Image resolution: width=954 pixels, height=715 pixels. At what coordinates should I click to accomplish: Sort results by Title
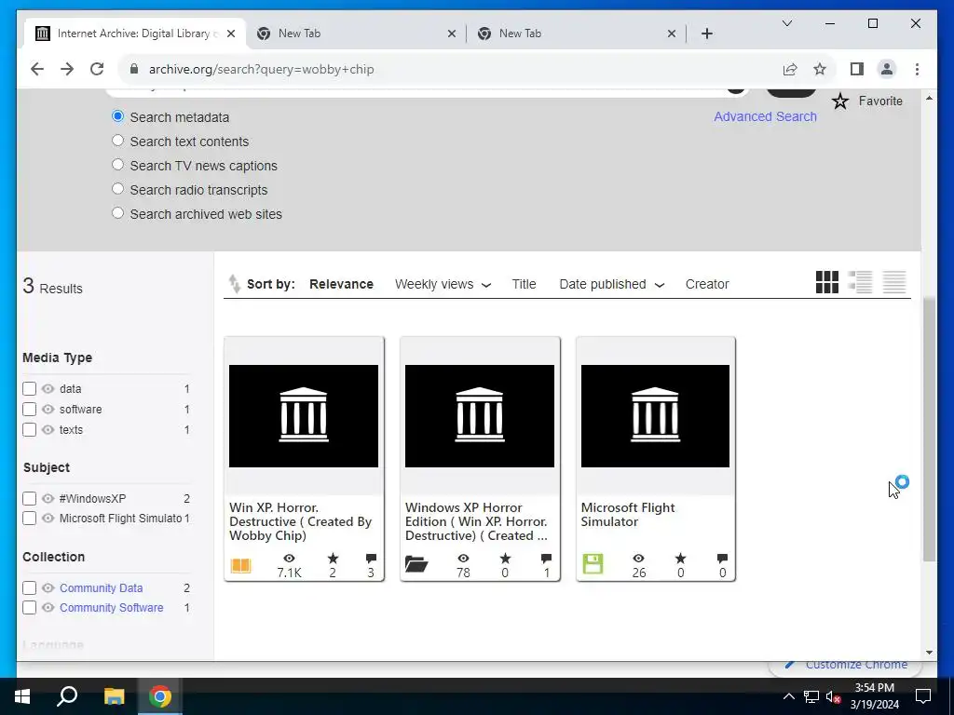(x=524, y=284)
